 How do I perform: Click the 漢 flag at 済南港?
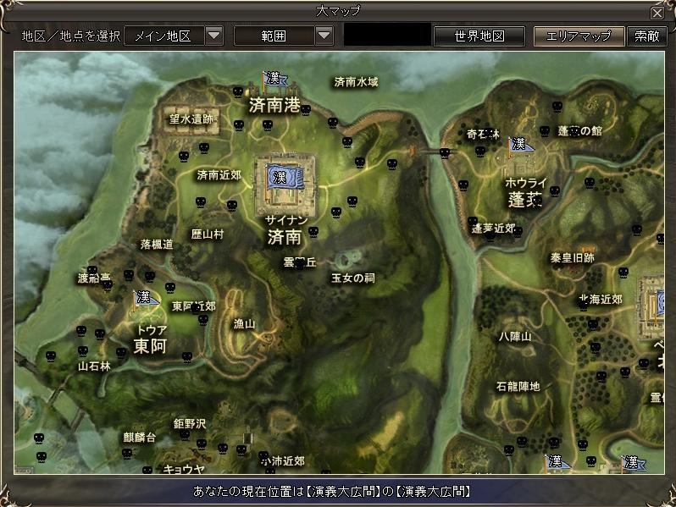coord(274,80)
